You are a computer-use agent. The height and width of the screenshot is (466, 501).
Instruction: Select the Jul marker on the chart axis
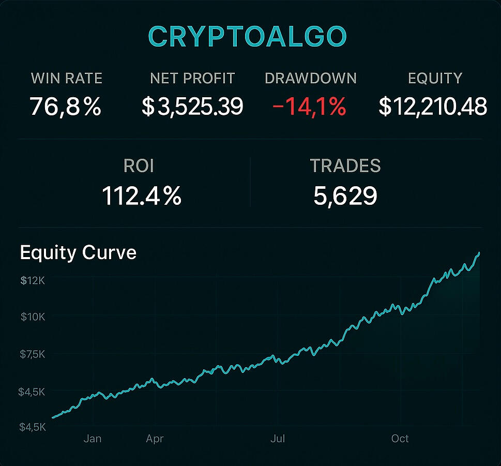(x=278, y=439)
